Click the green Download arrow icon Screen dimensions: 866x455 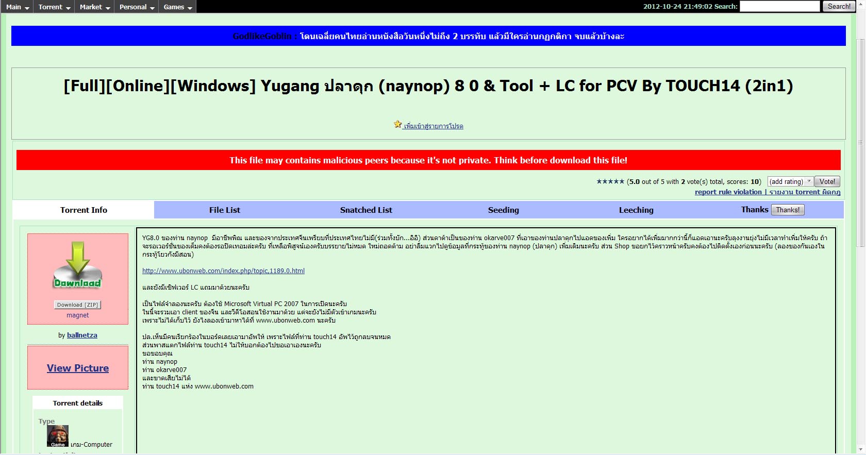pyautogui.click(x=78, y=265)
